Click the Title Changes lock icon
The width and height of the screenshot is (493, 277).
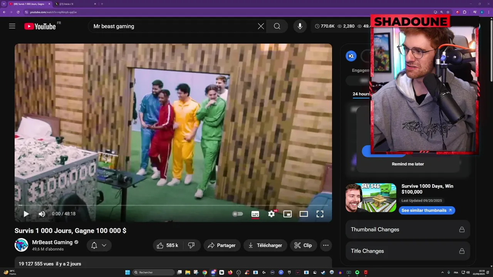pyautogui.click(x=462, y=251)
